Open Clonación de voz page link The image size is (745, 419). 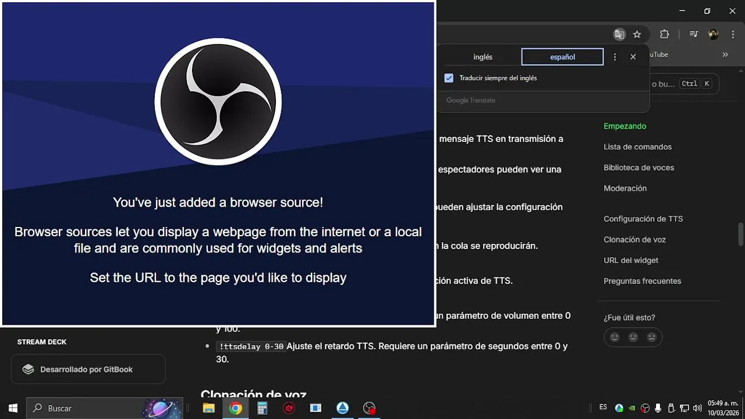[x=634, y=240]
